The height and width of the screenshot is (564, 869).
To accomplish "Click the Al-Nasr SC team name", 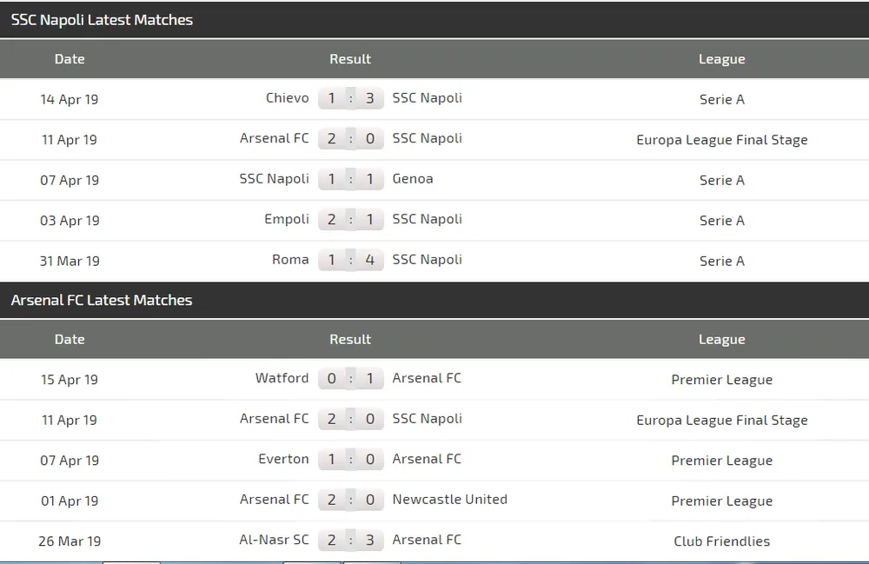I will 275,540.
